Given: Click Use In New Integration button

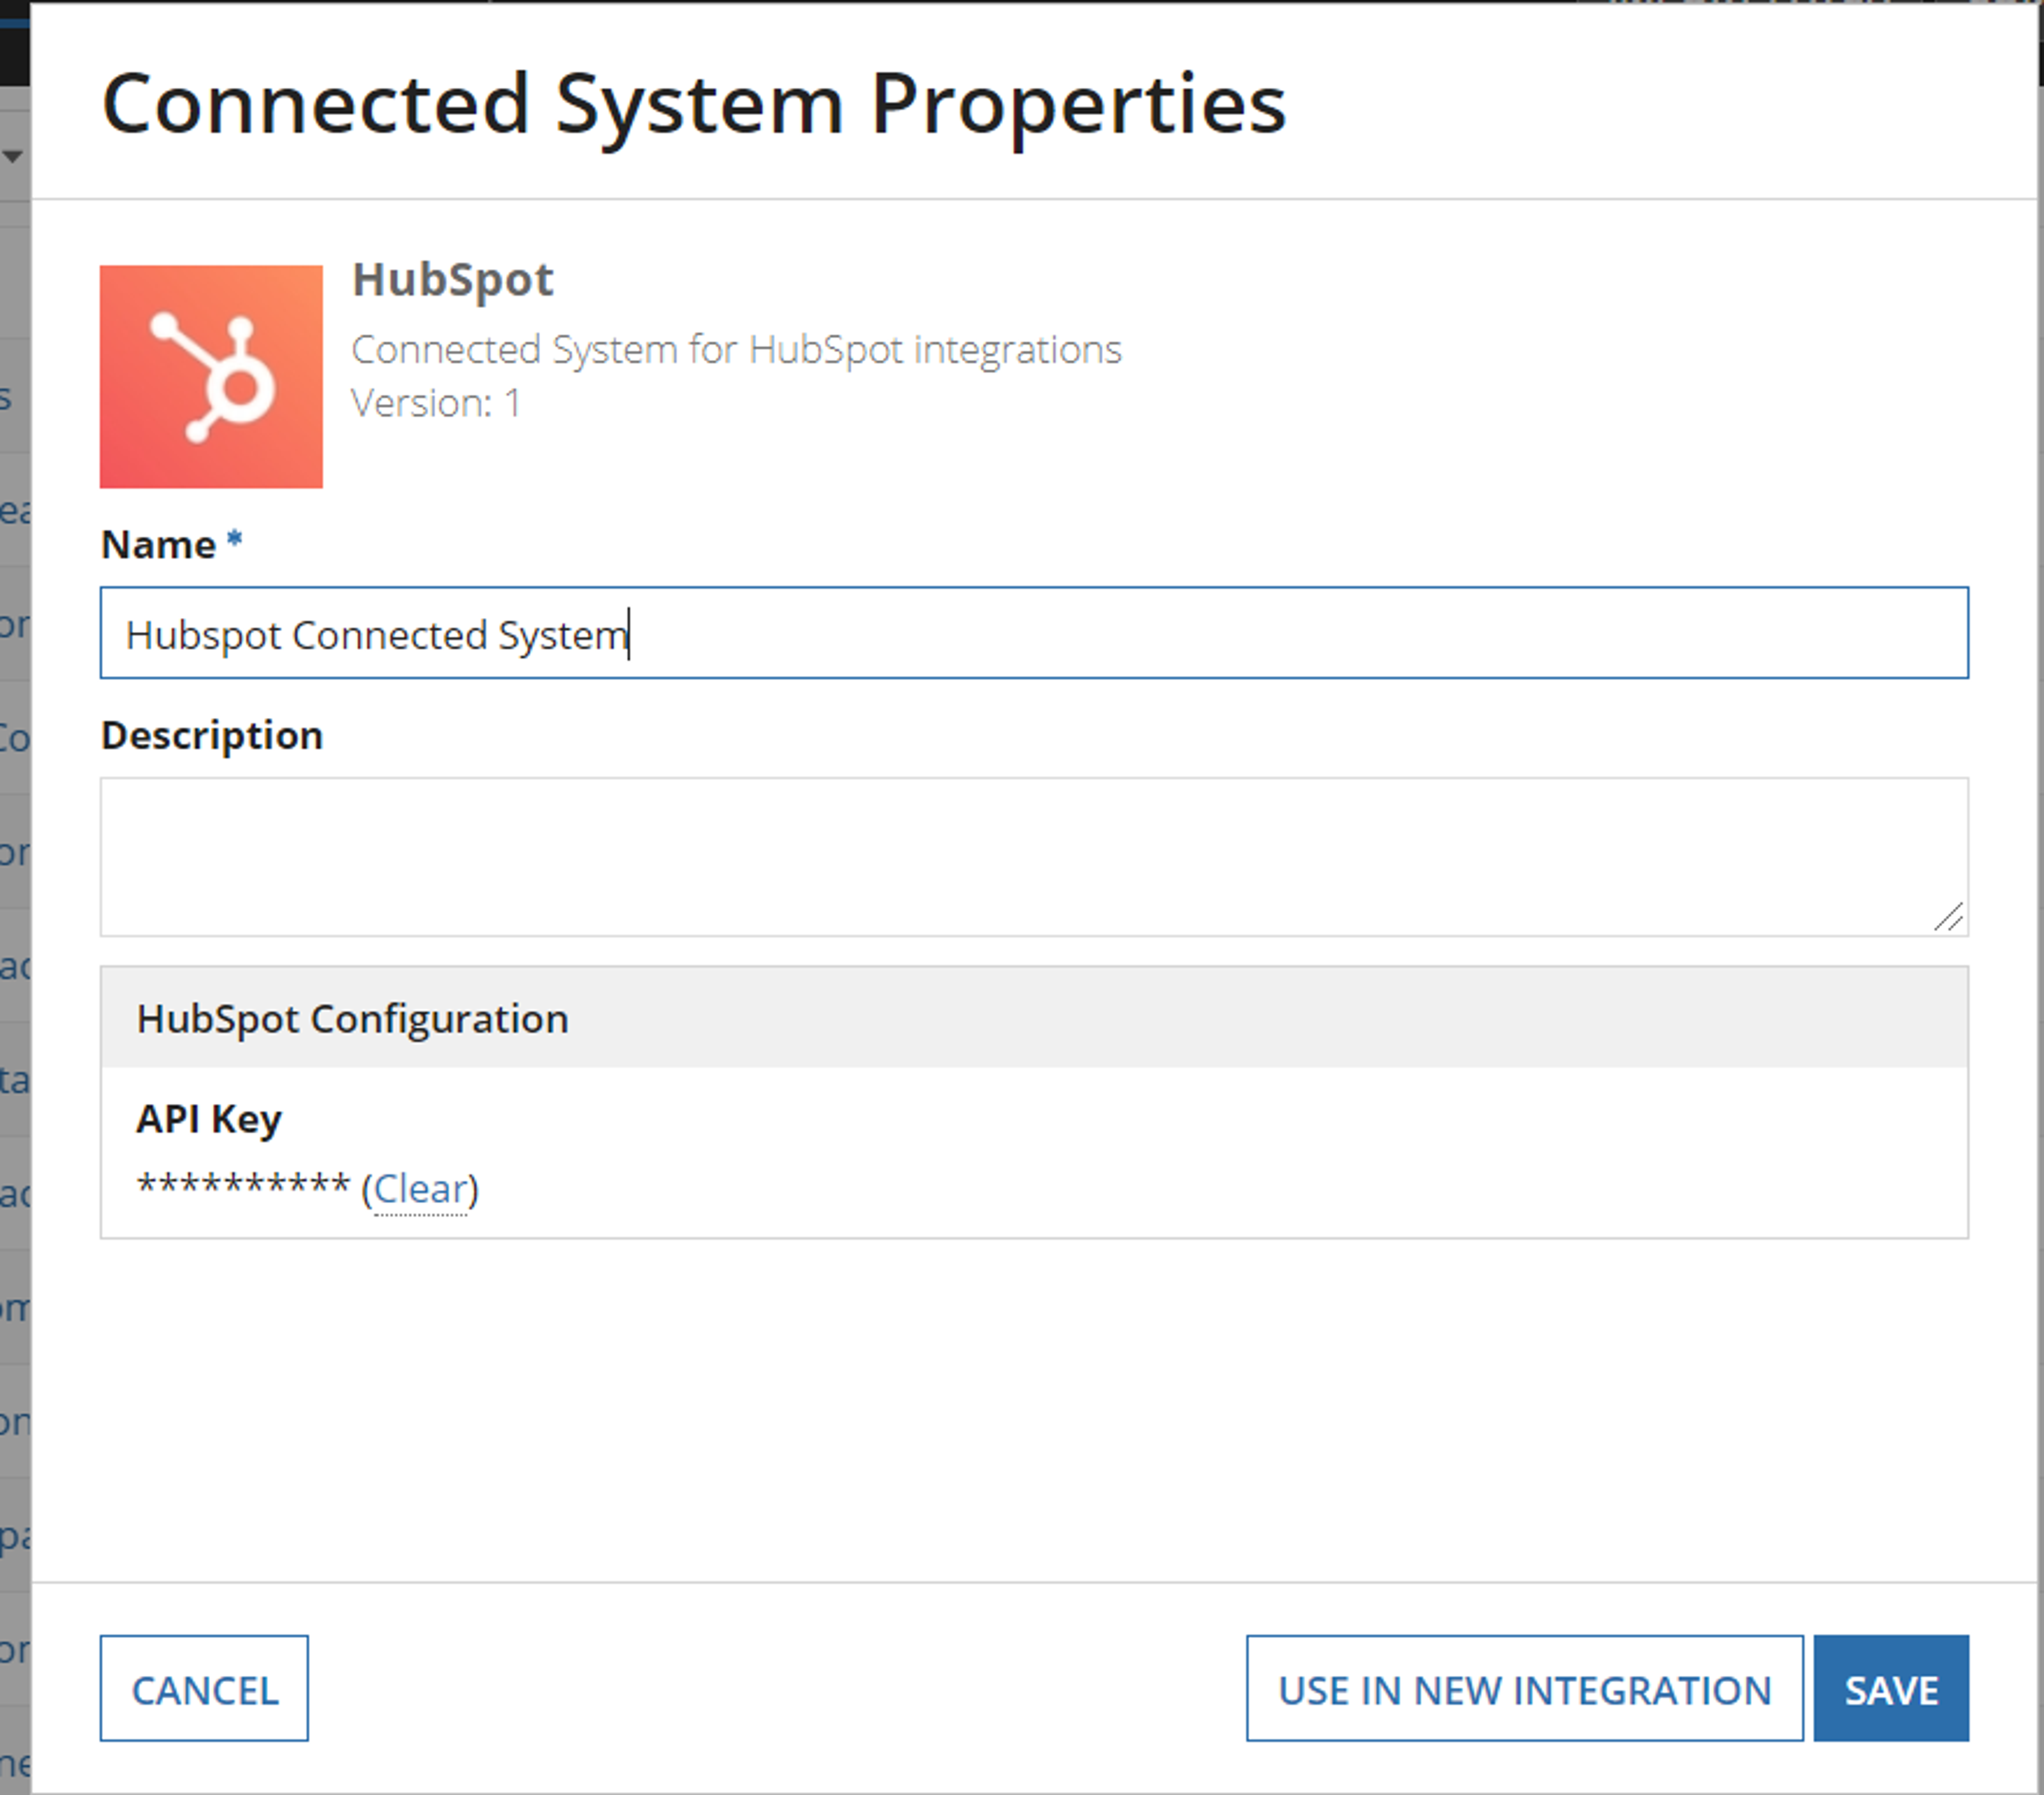Looking at the screenshot, I should coord(1525,1689).
